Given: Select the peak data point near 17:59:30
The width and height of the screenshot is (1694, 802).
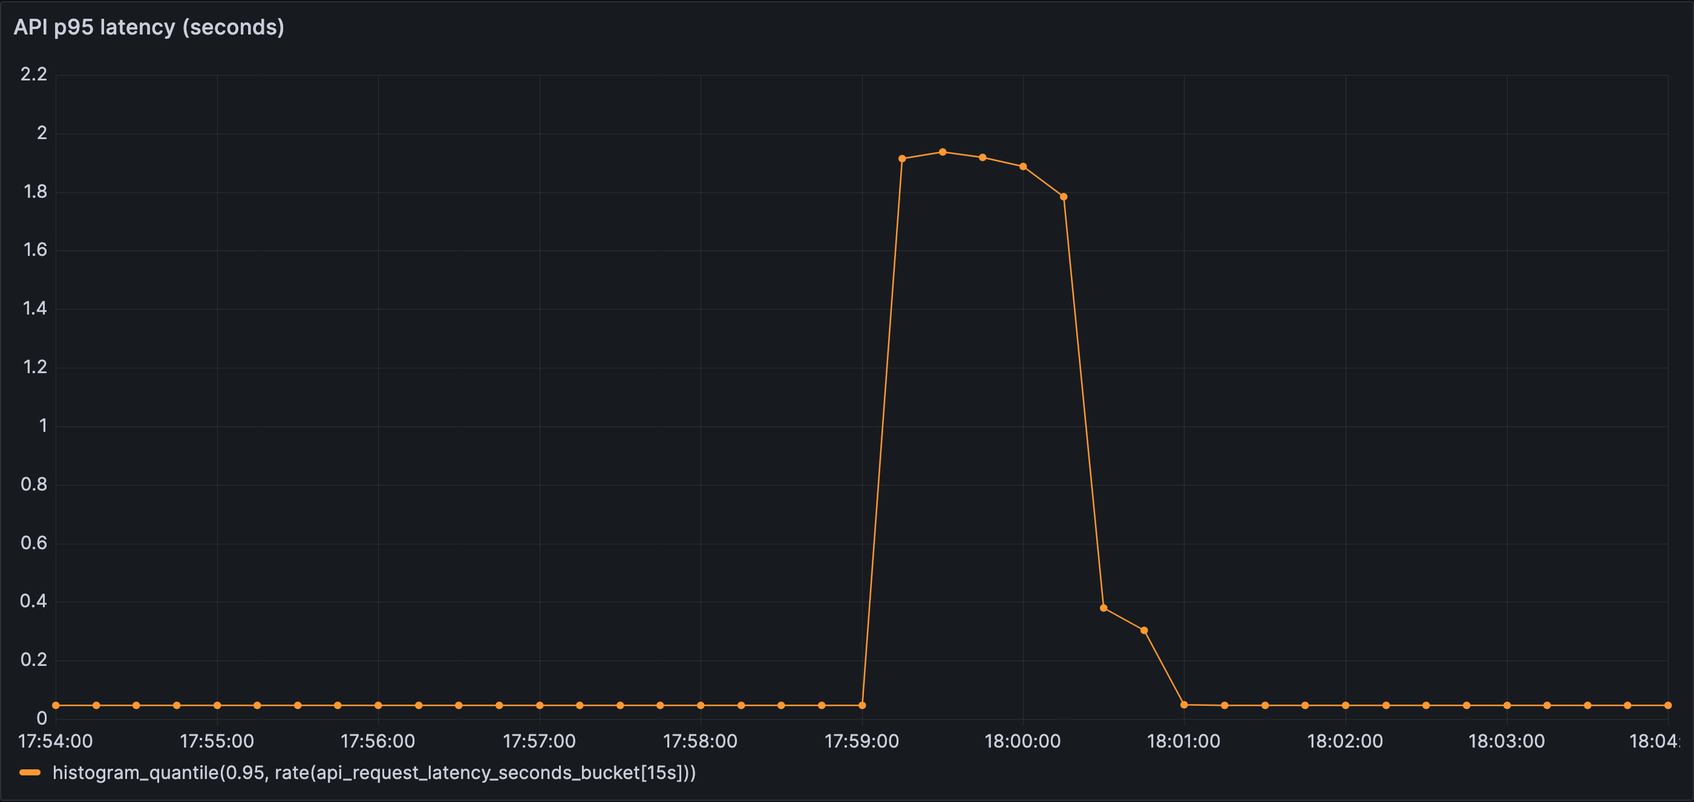Looking at the screenshot, I should tap(943, 151).
